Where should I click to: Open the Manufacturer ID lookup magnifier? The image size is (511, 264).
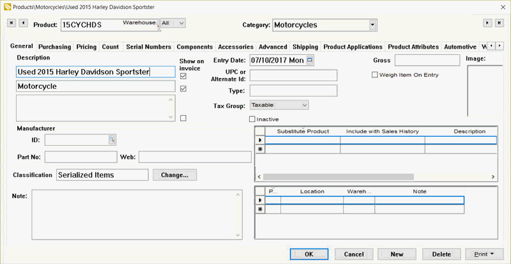point(112,140)
